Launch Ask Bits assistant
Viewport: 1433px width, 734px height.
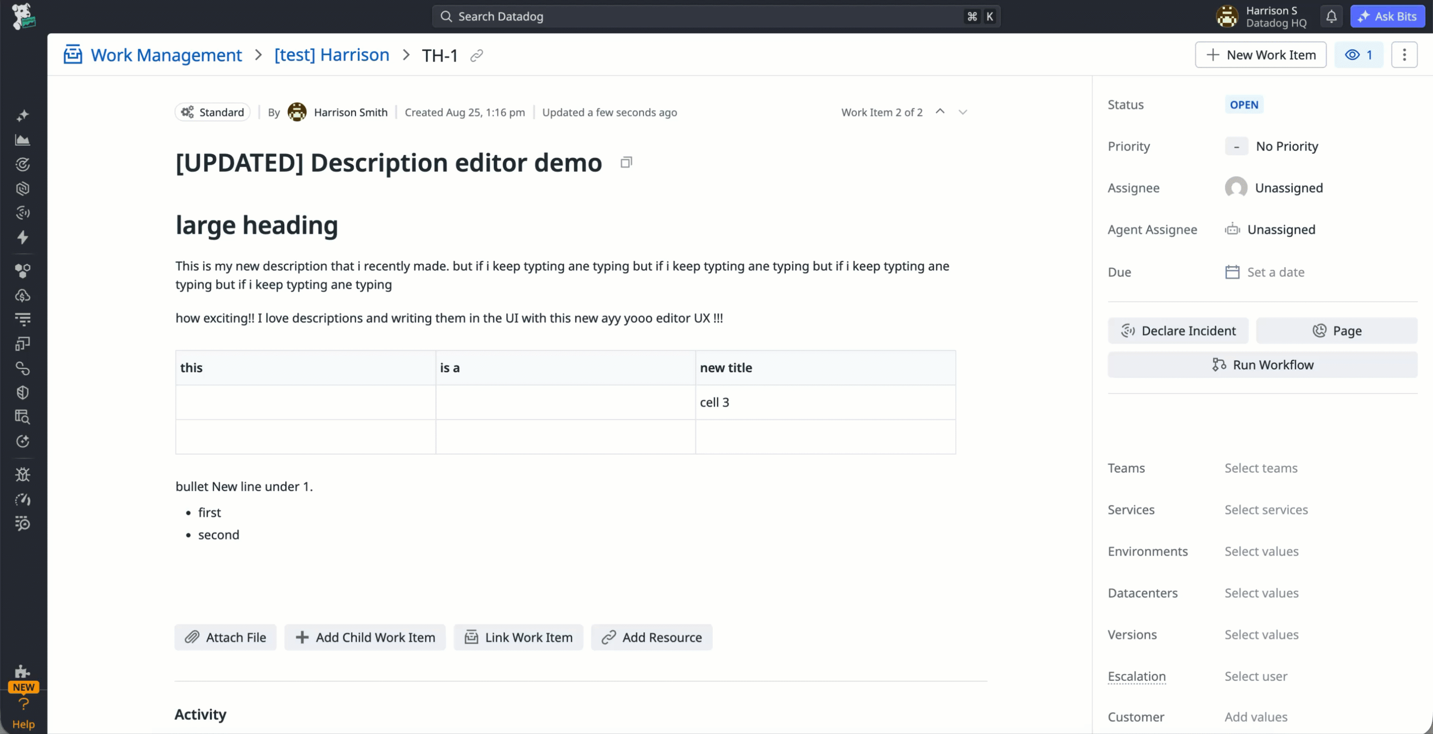click(1388, 16)
